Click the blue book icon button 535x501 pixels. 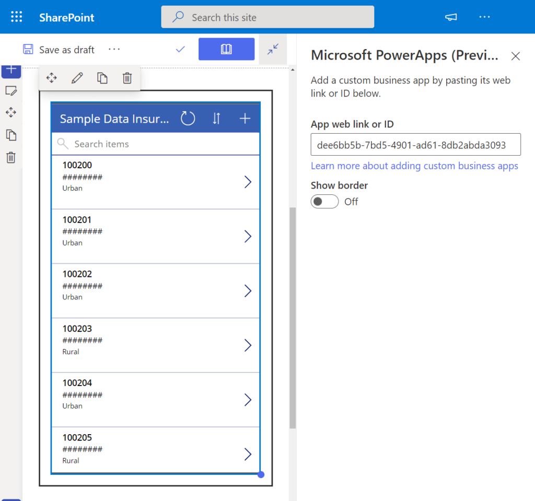point(226,49)
